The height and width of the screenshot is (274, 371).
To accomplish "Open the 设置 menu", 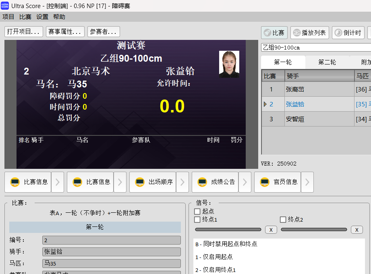I will tap(41, 17).
